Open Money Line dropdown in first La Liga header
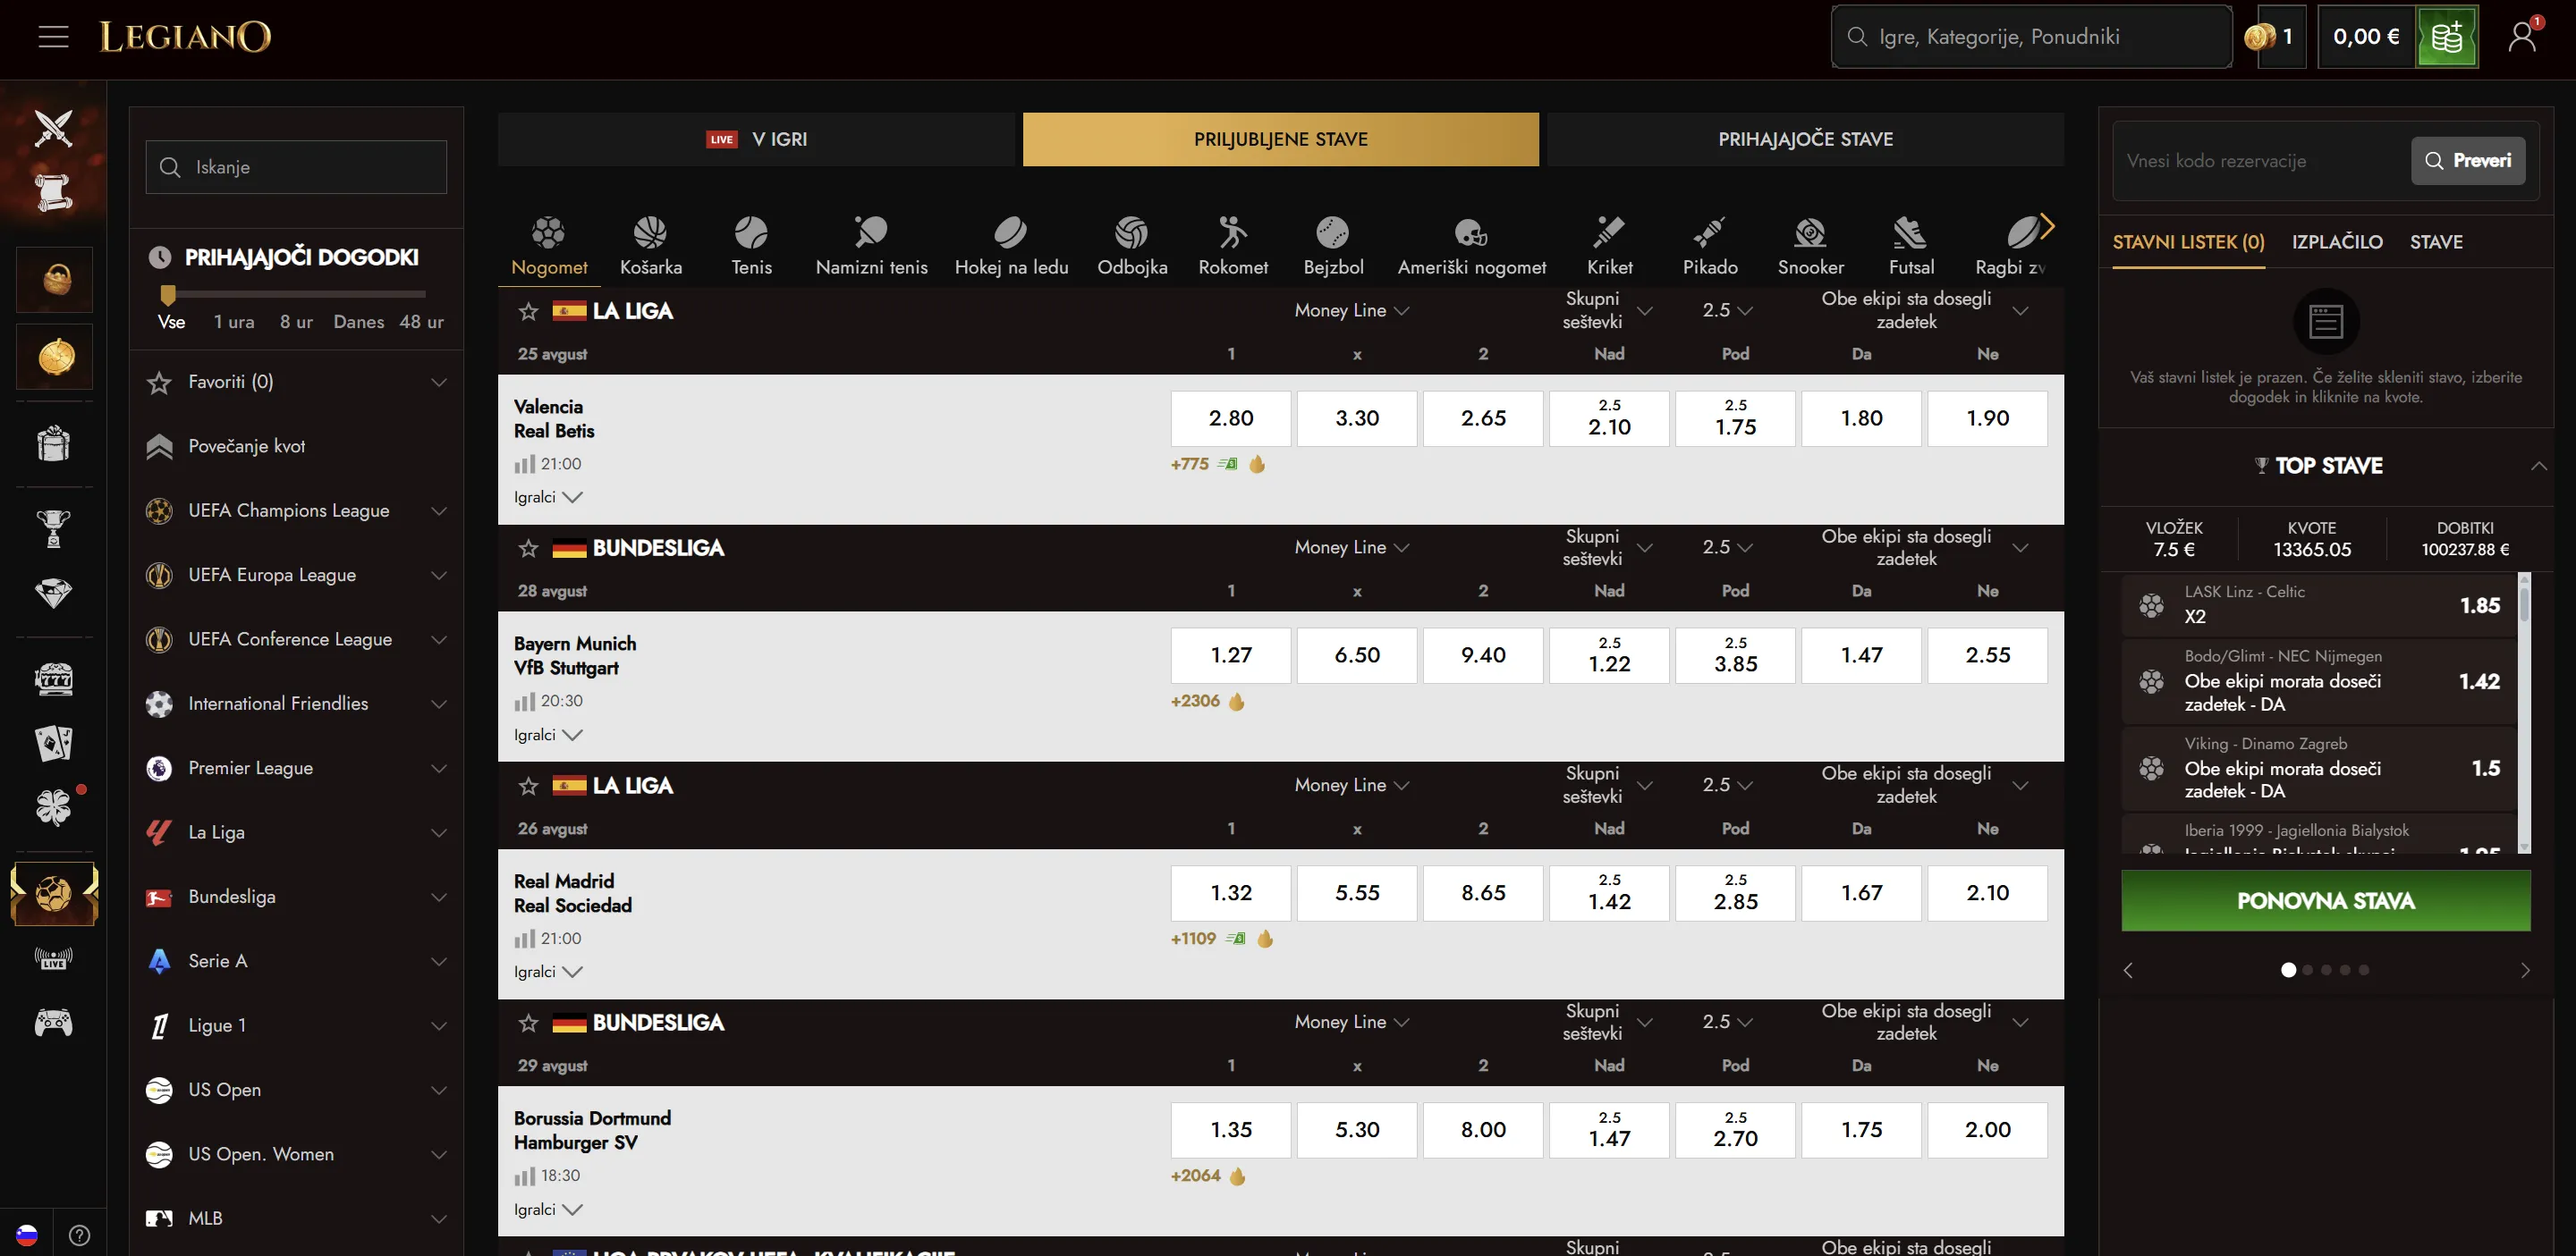Image resolution: width=2576 pixels, height=1256 pixels. click(x=1352, y=311)
